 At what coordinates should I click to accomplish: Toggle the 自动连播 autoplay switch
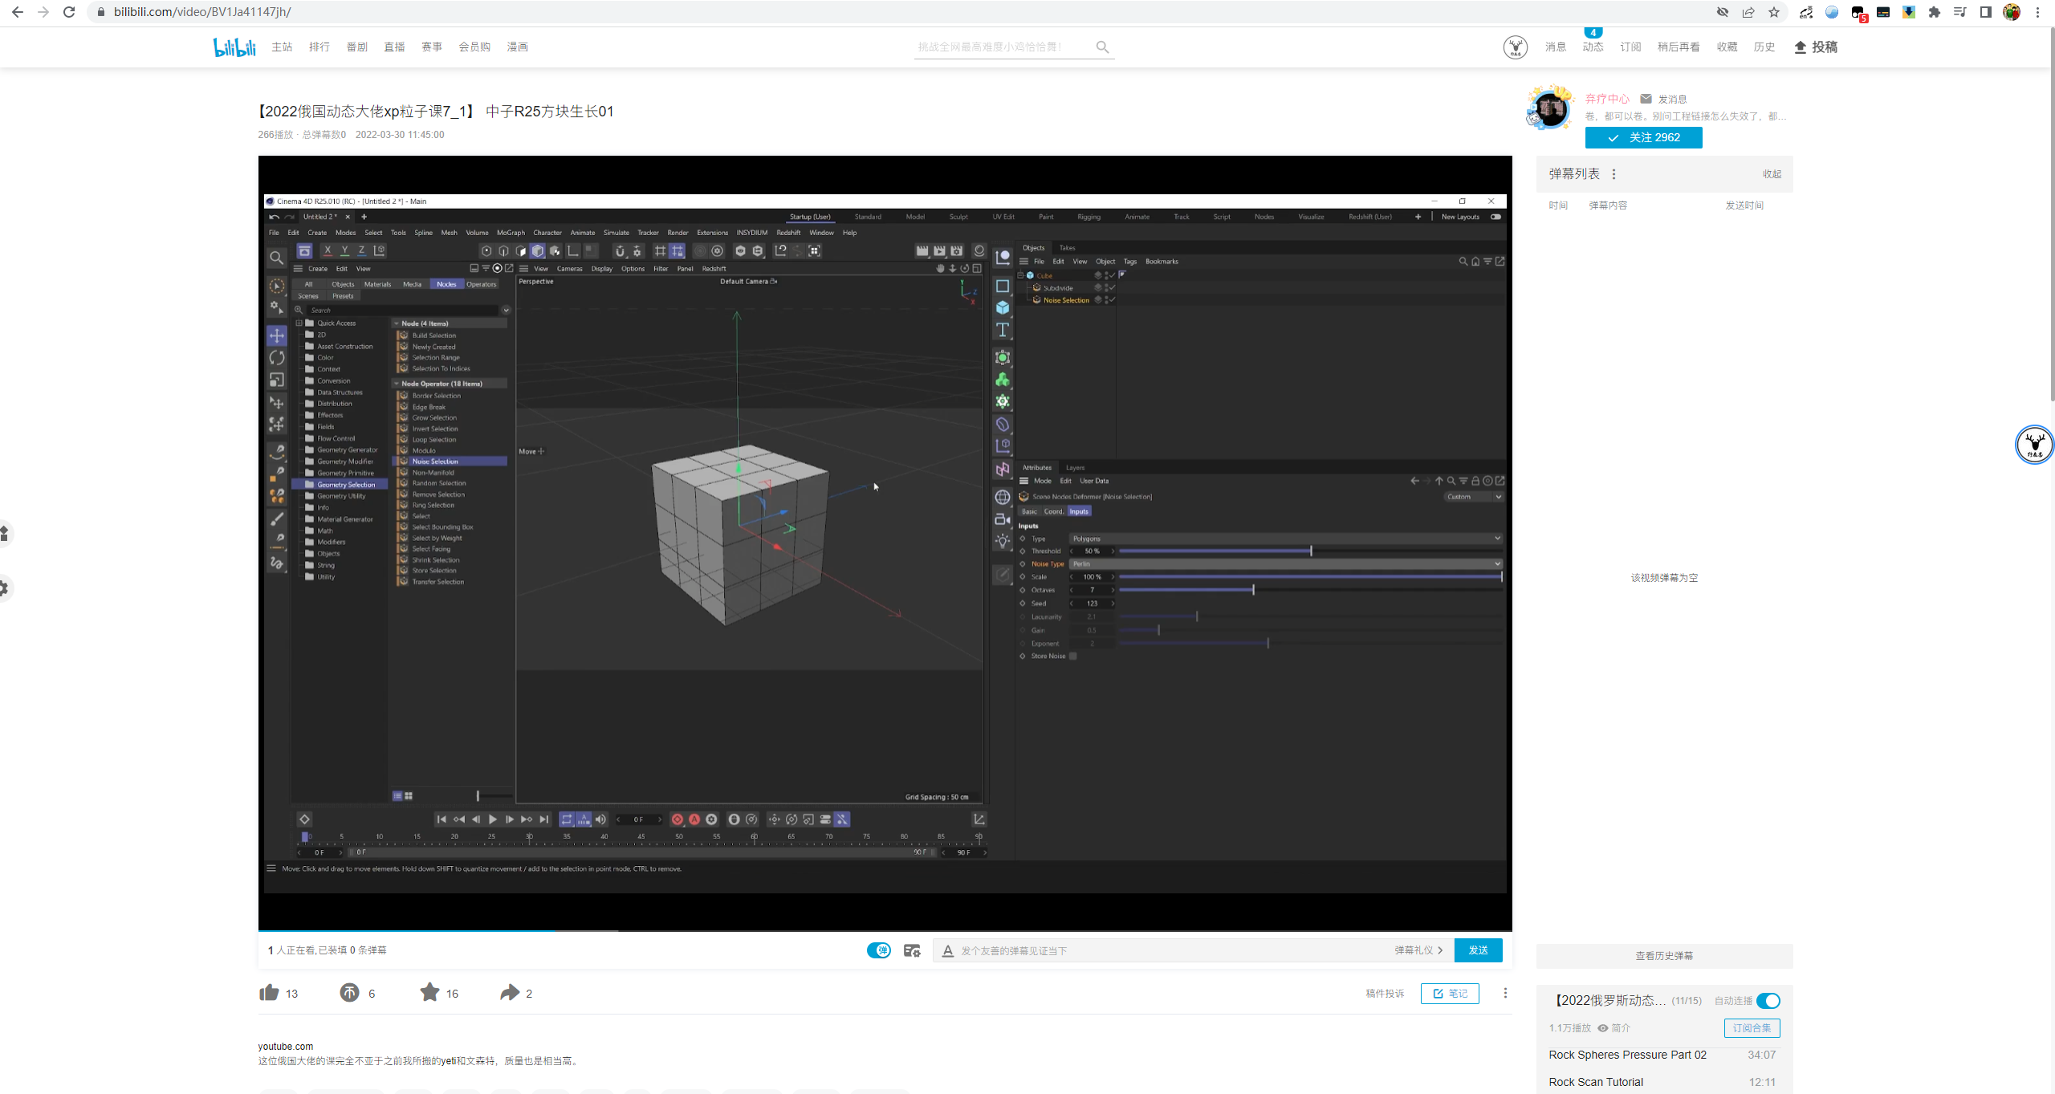pos(1768,1001)
